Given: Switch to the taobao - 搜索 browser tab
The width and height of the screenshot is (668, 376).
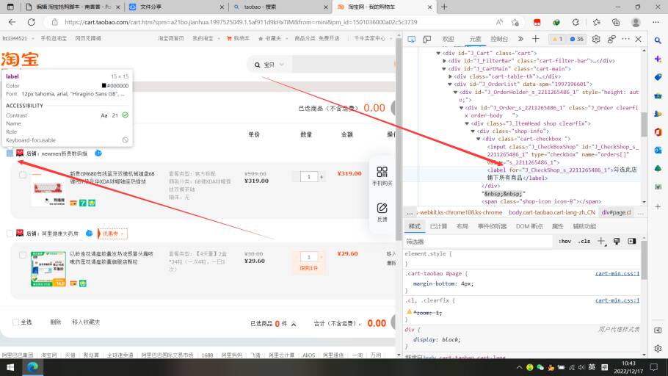Looking at the screenshot, I should click(x=280, y=7).
